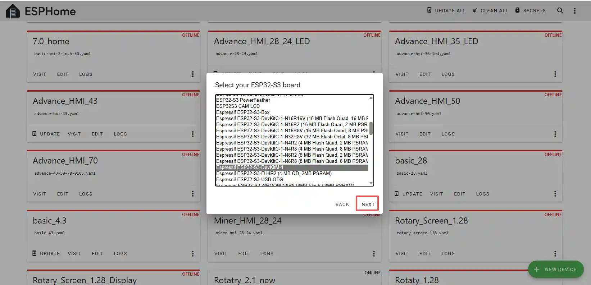Click Clean All in the top bar
The image size is (591, 285).
tap(490, 10)
